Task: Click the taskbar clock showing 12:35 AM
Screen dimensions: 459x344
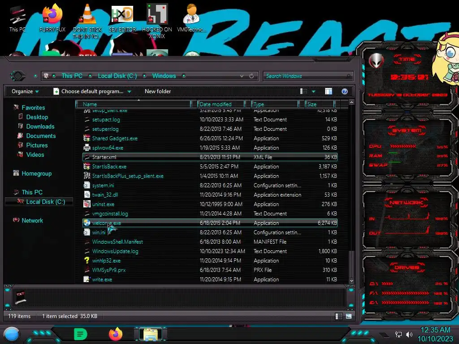Action: [x=435, y=330]
